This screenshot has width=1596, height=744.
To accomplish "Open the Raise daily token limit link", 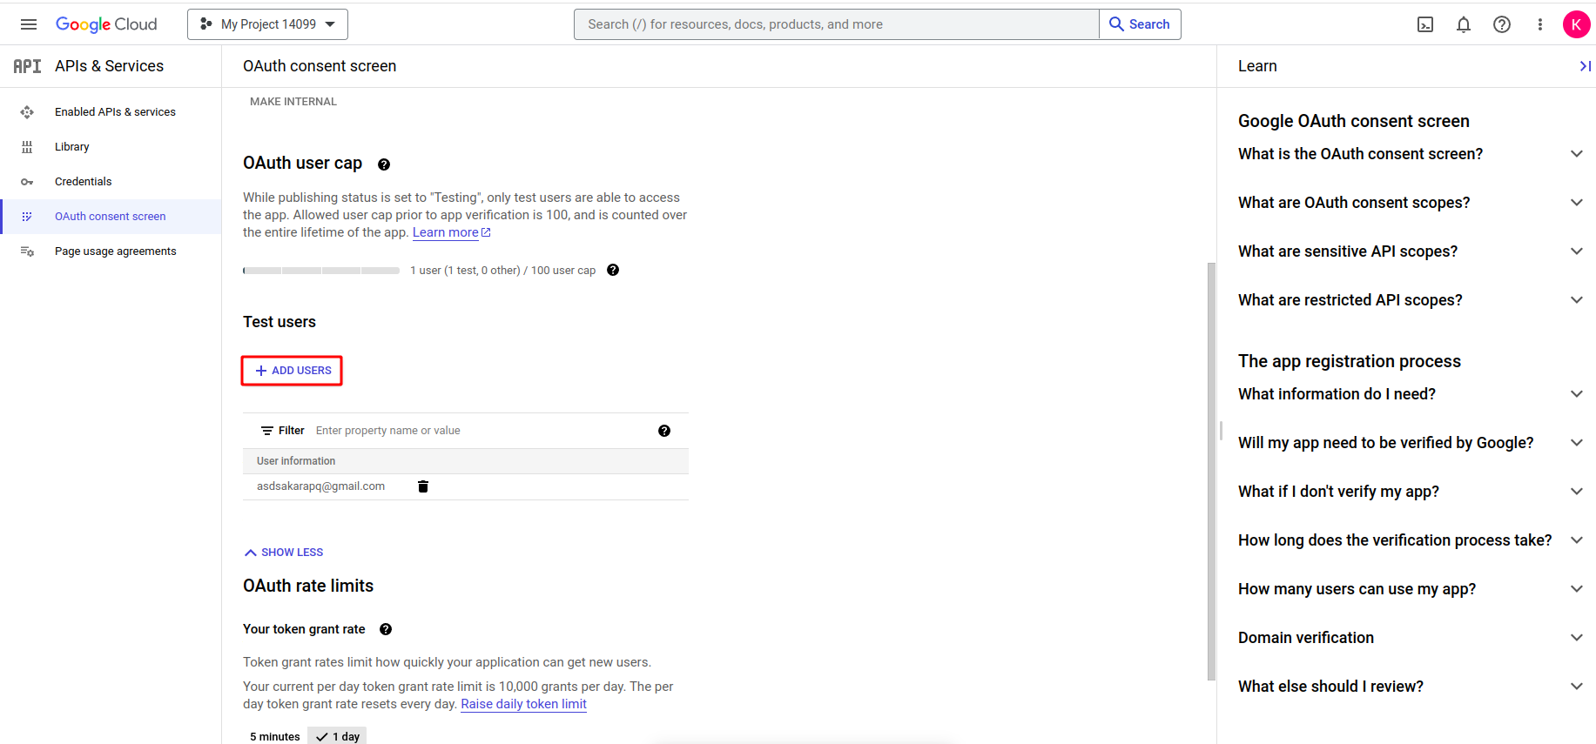I will point(523,704).
